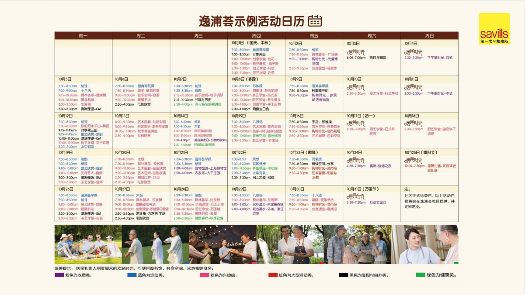Click the 美容美发日-长者优惠50% entry

[x=210, y=140]
